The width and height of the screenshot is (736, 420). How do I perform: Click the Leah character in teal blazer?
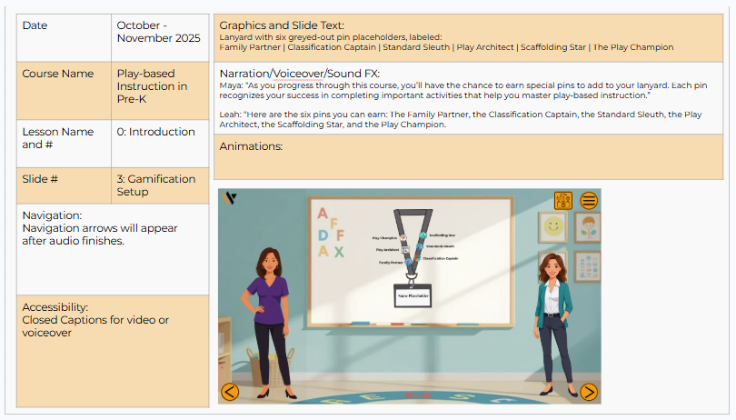click(554, 325)
